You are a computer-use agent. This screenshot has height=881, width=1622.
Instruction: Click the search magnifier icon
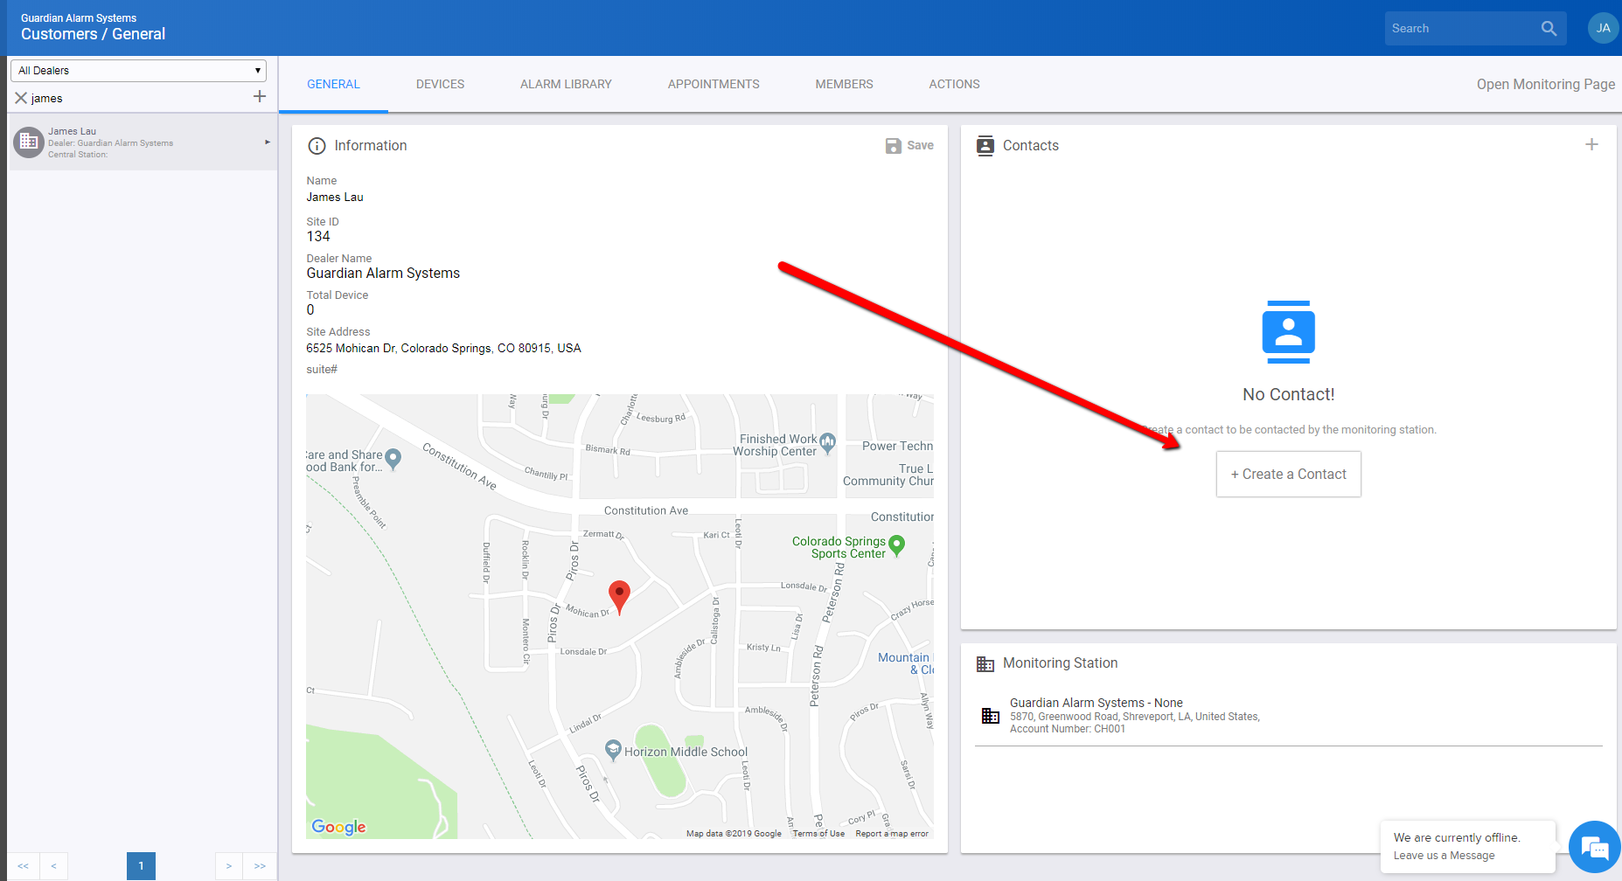(x=1549, y=29)
